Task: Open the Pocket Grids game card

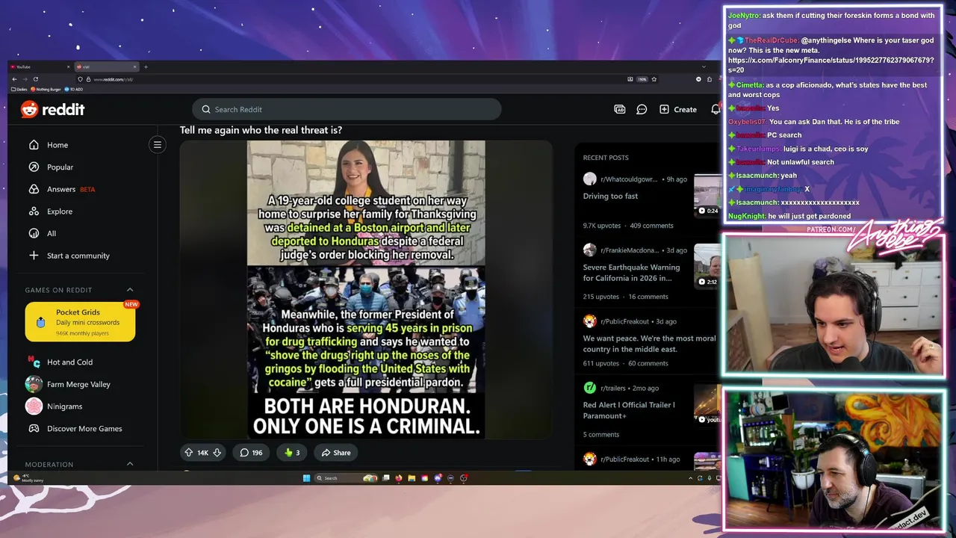Action: (x=80, y=322)
